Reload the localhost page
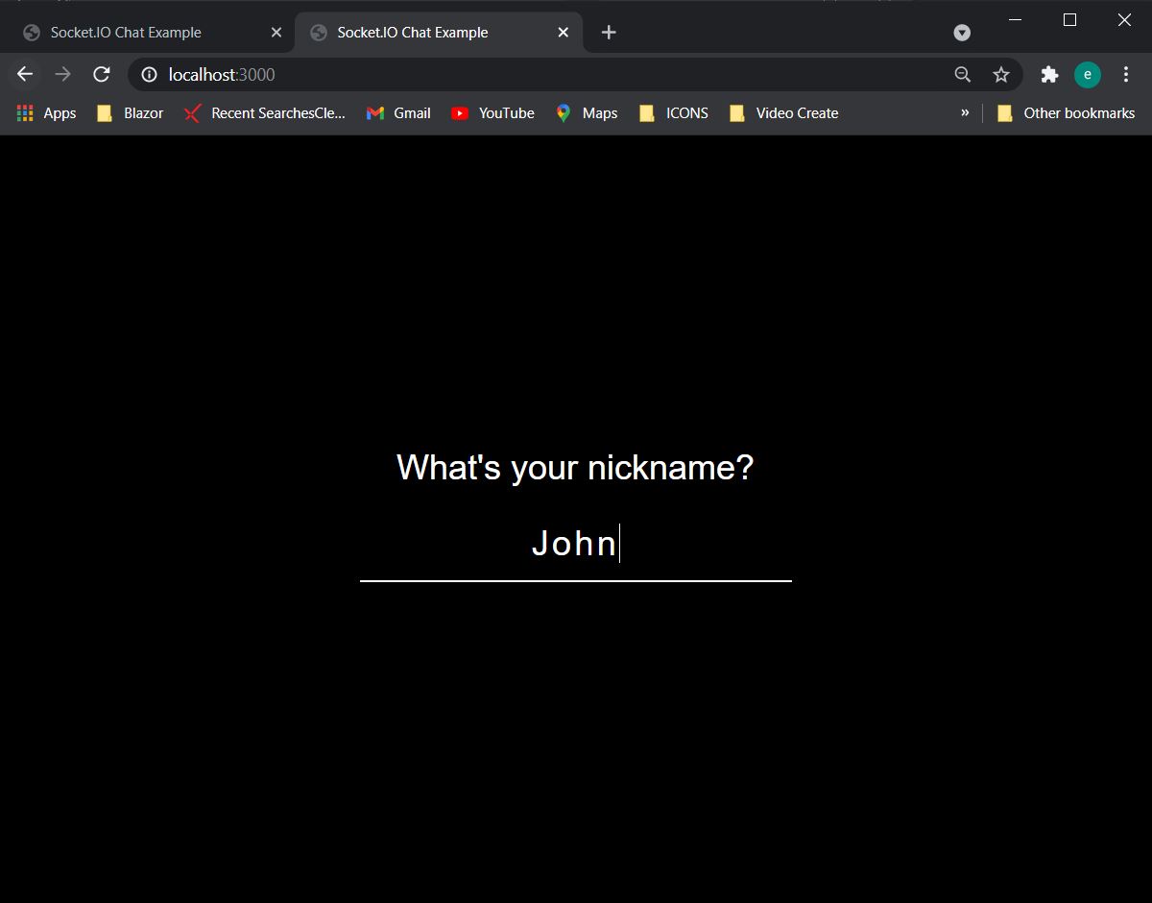The image size is (1152, 903). click(x=102, y=74)
